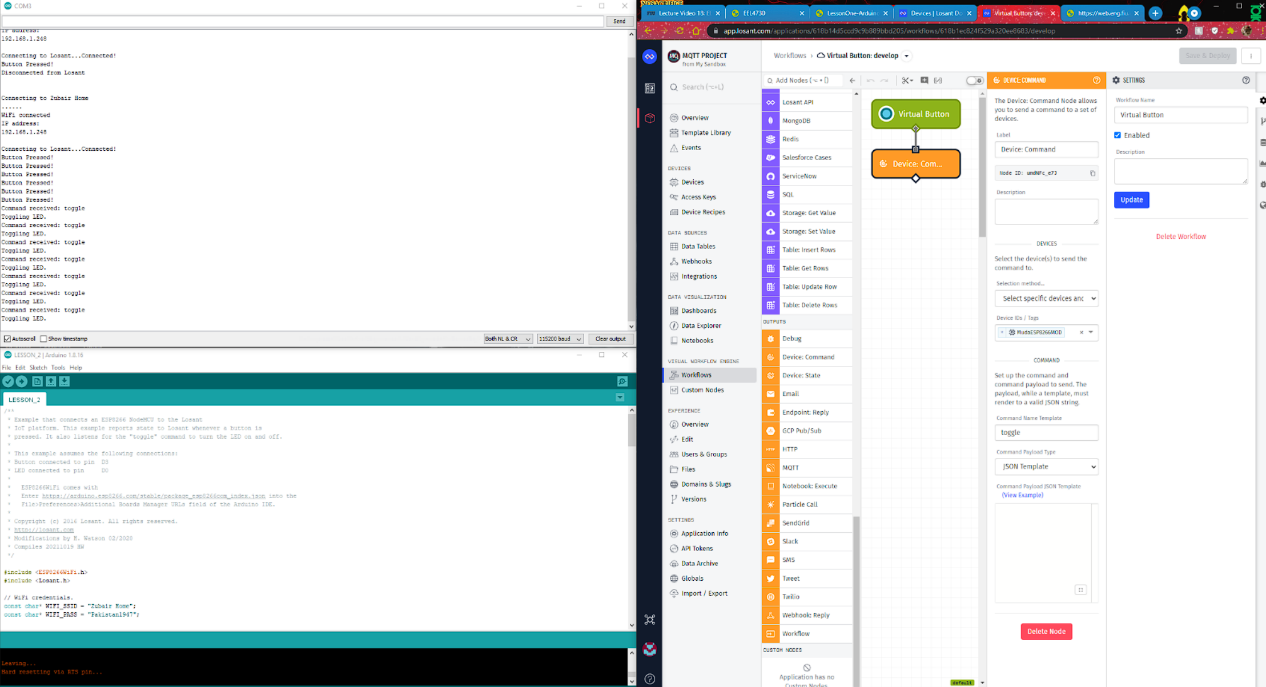Screen dimensions: 1266x687
Task: Copy the Node ID with clipboard icon
Action: point(1092,173)
